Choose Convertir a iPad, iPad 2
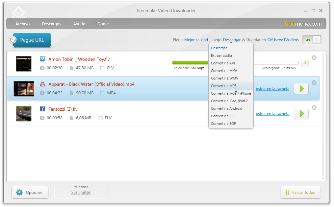334x207 pixels. [231, 101]
